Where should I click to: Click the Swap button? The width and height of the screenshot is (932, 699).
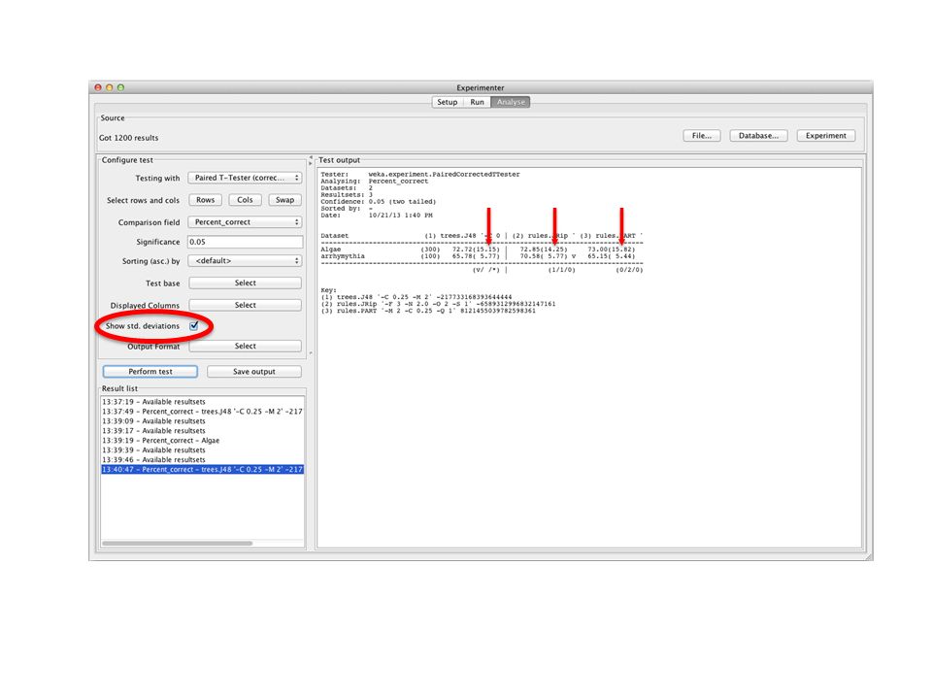click(284, 200)
